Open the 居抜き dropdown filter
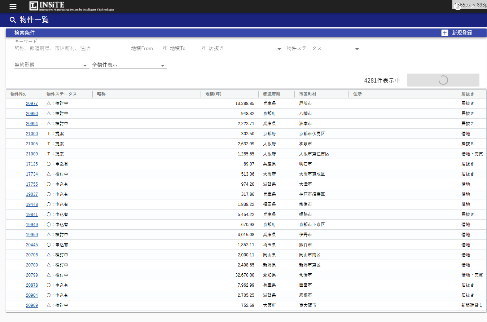Screen dimensions: 487x322 (x=246, y=48)
